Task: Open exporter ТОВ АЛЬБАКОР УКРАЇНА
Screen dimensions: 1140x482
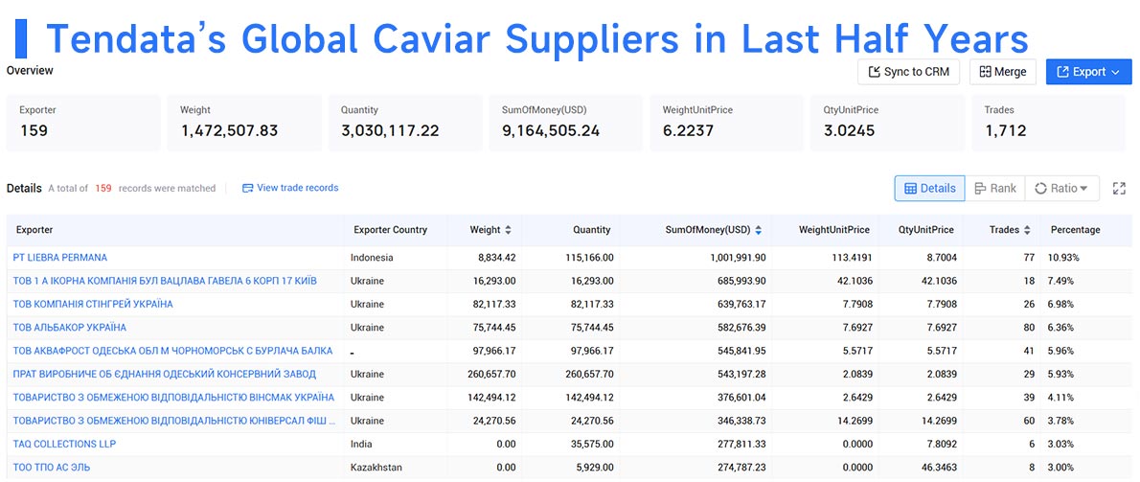Action: point(70,327)
